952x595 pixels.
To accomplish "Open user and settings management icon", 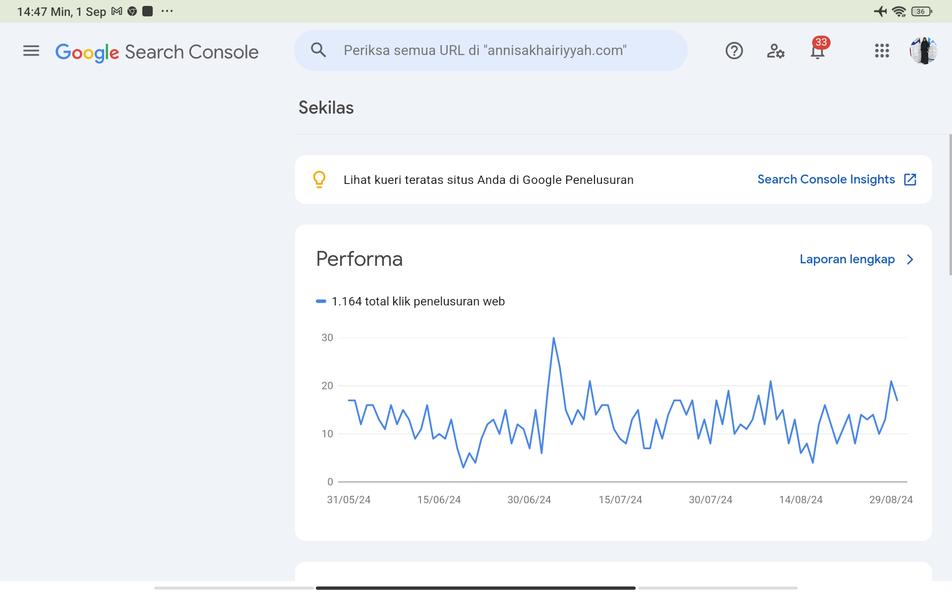I will [x=775, y=51].
